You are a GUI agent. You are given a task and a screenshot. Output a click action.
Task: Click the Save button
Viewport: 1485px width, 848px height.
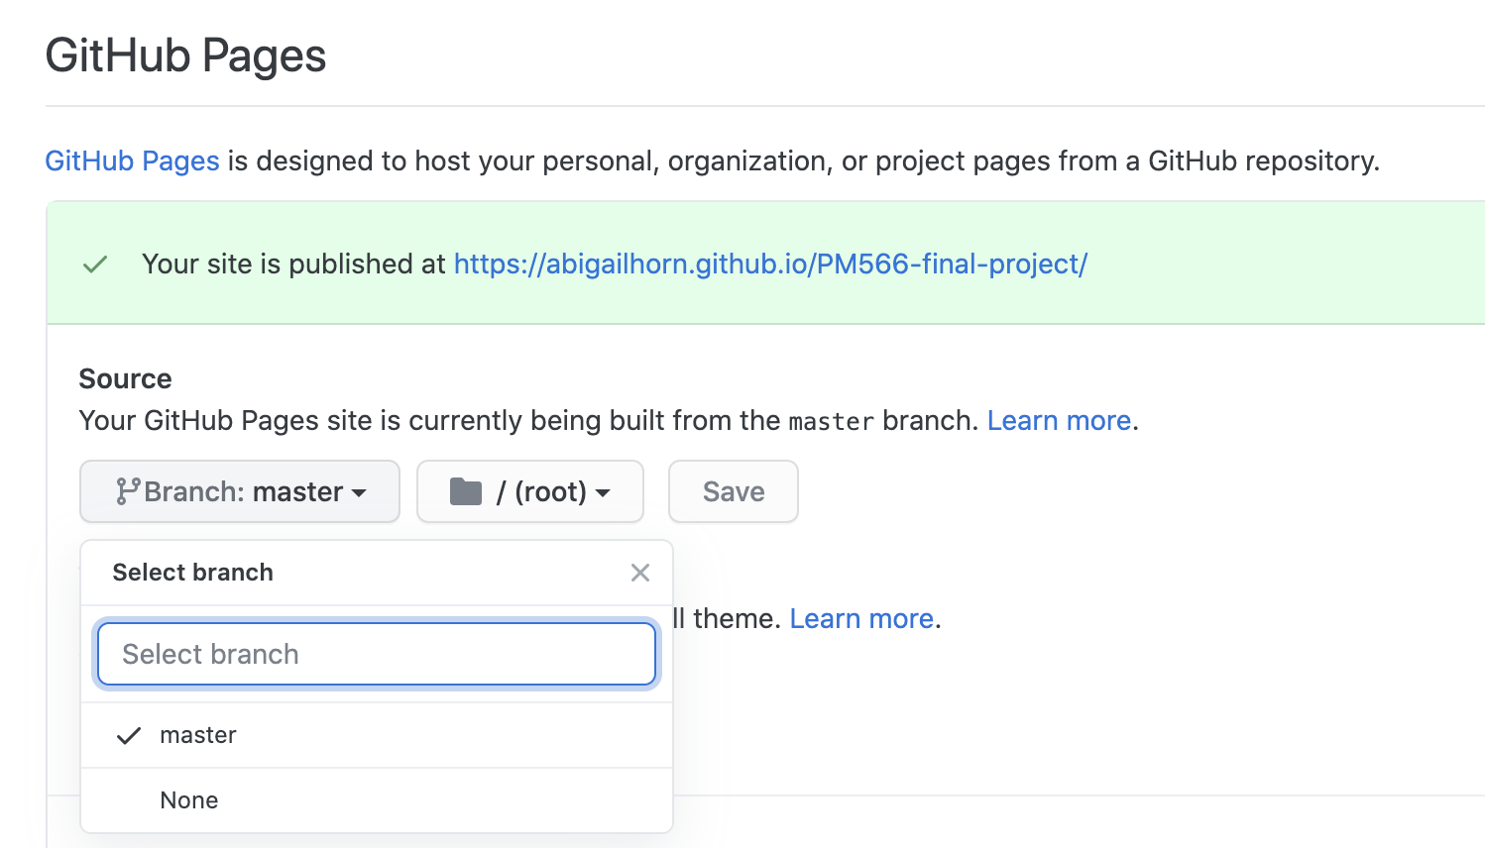(x=734, y=491)
